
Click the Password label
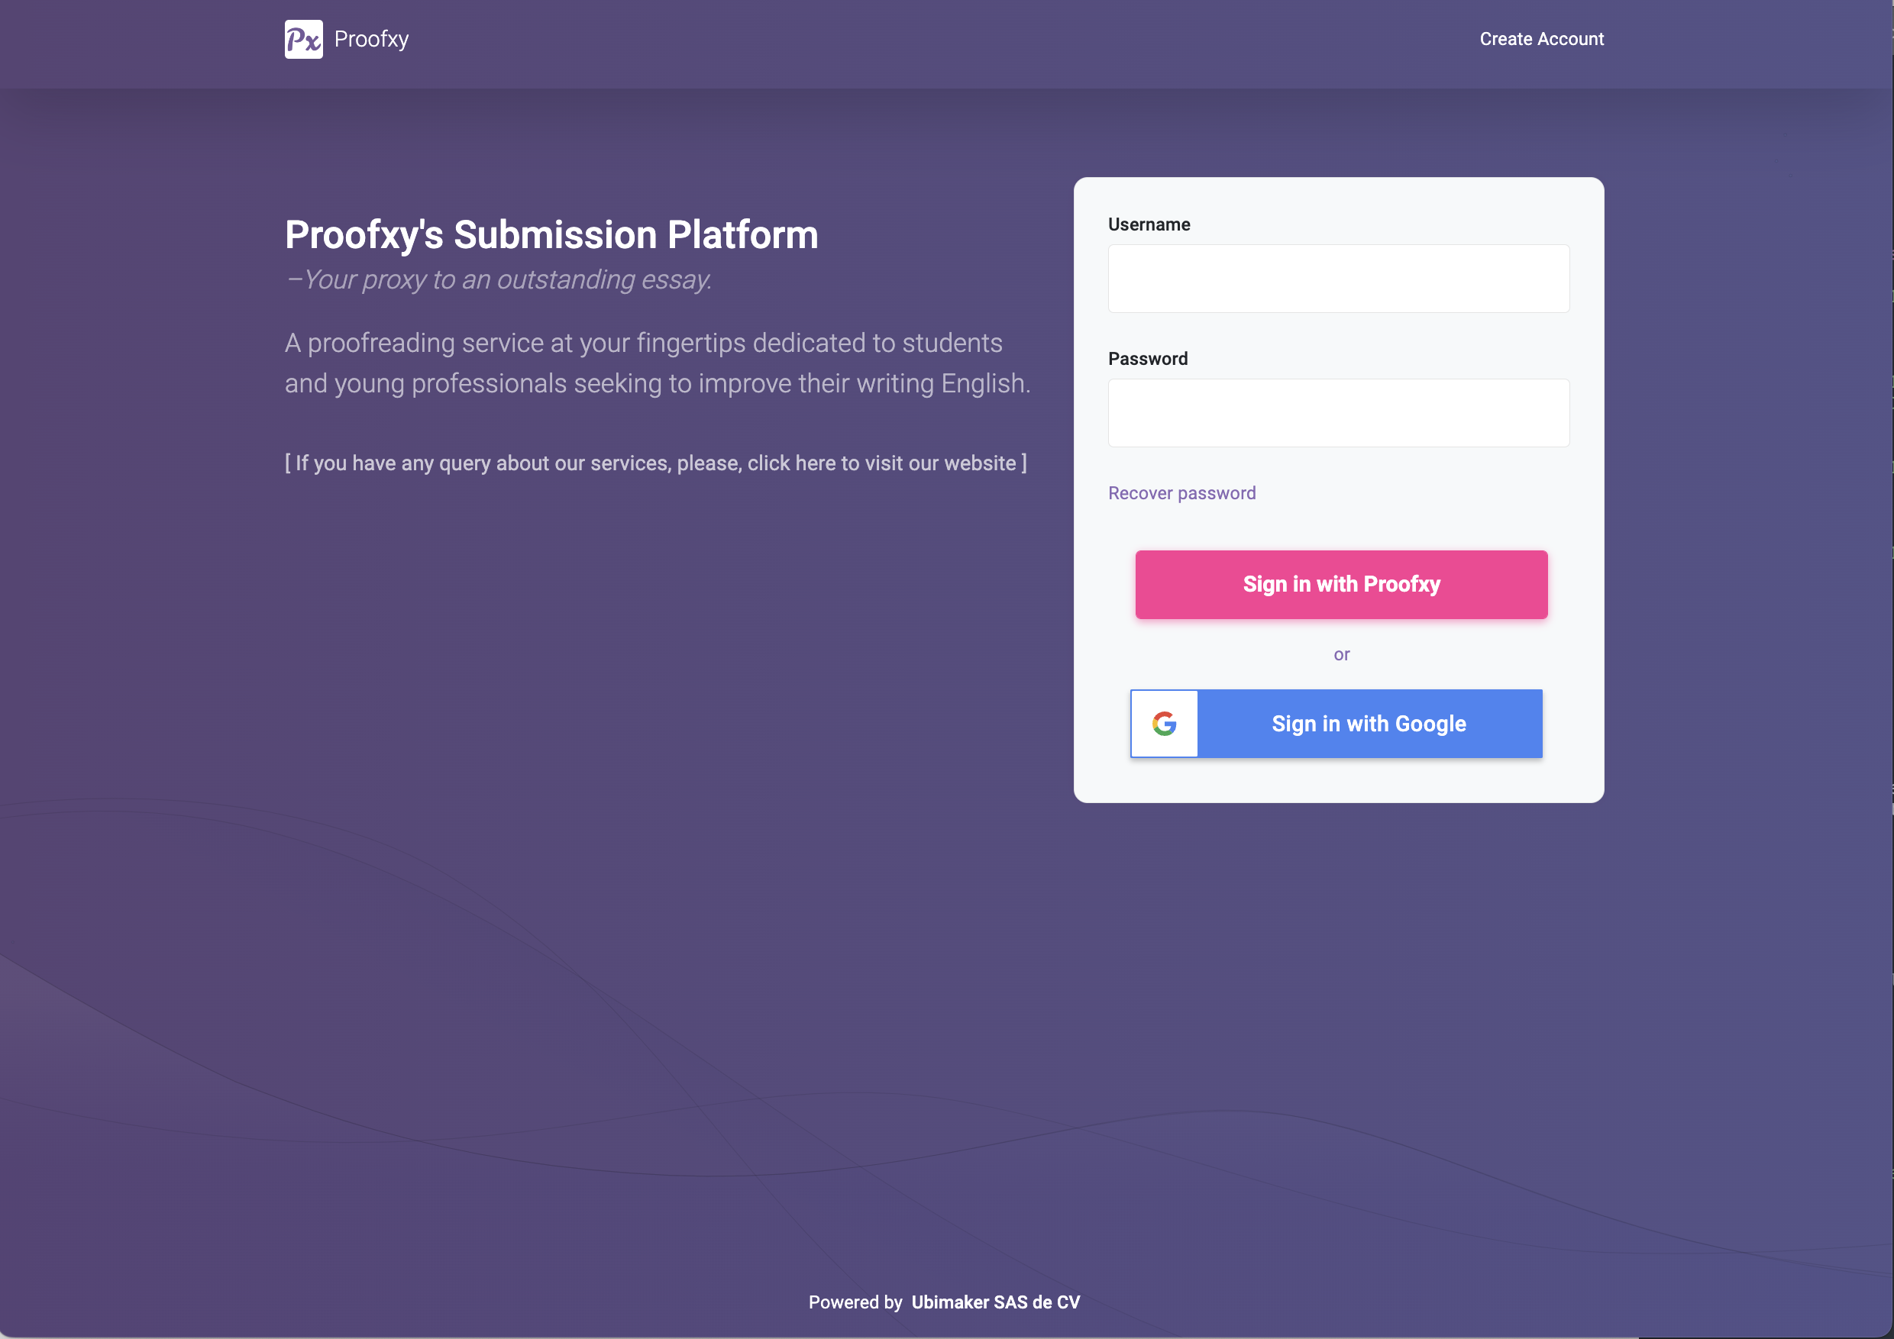click(1147, 359)
